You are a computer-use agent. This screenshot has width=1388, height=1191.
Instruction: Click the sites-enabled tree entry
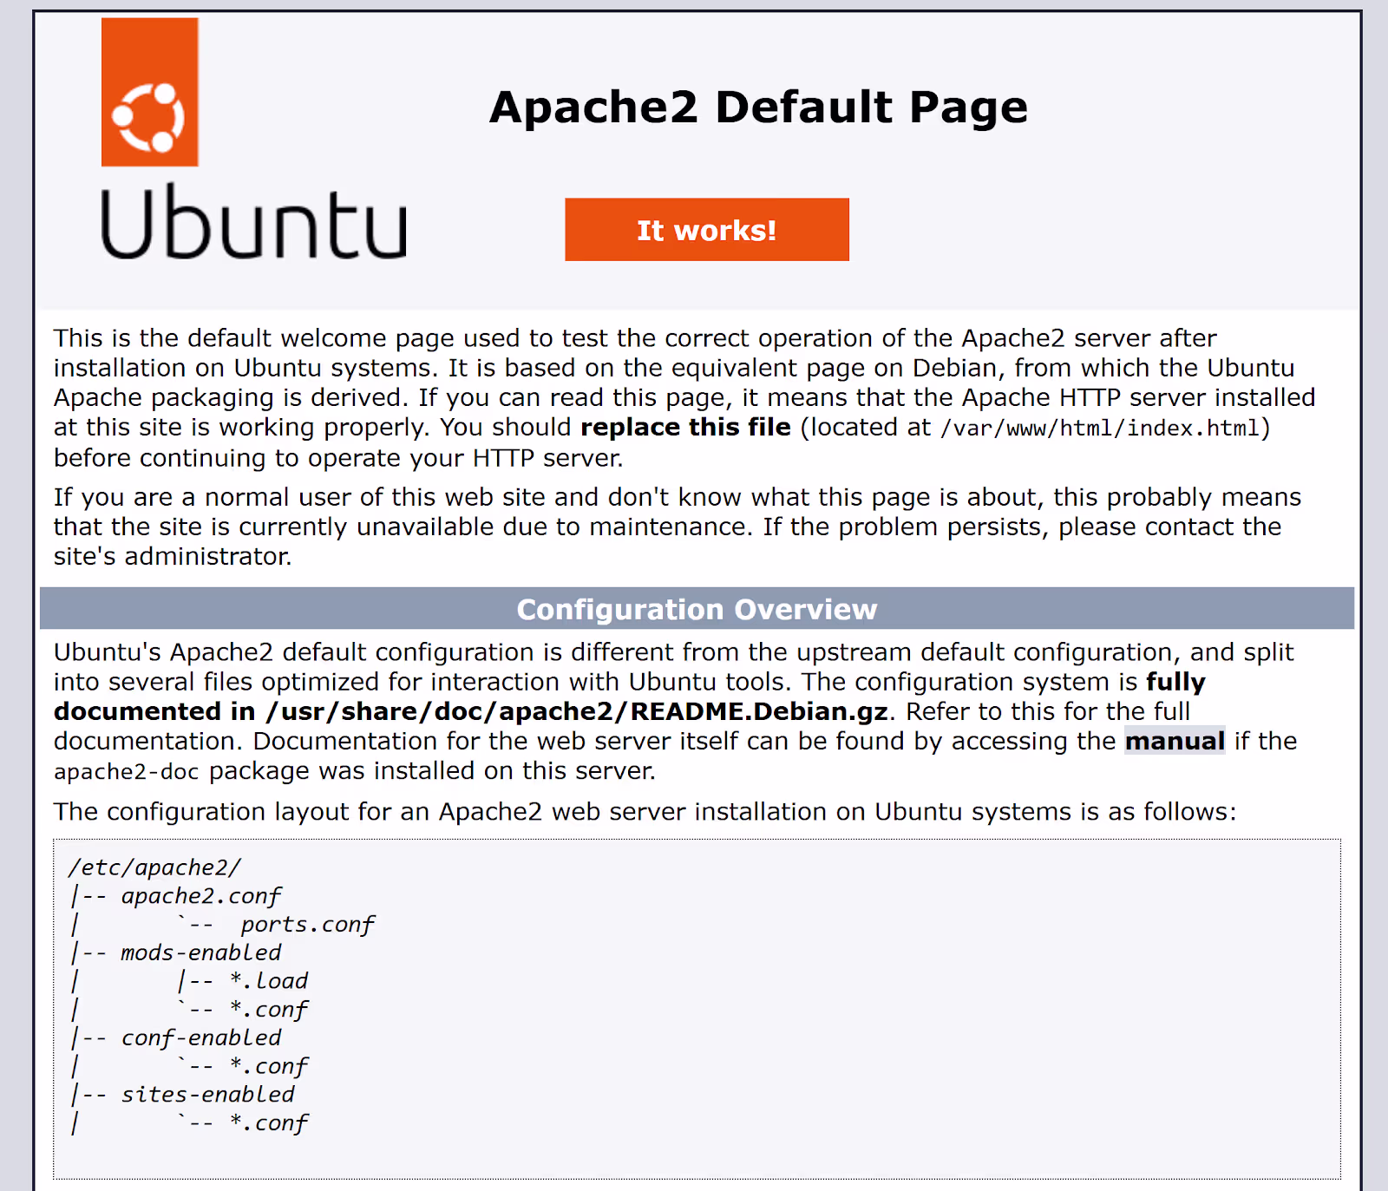(x=208, y=1095)
